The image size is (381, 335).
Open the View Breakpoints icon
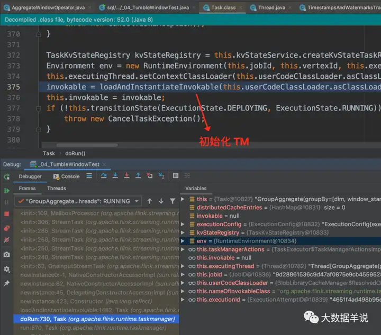[7, 228]
